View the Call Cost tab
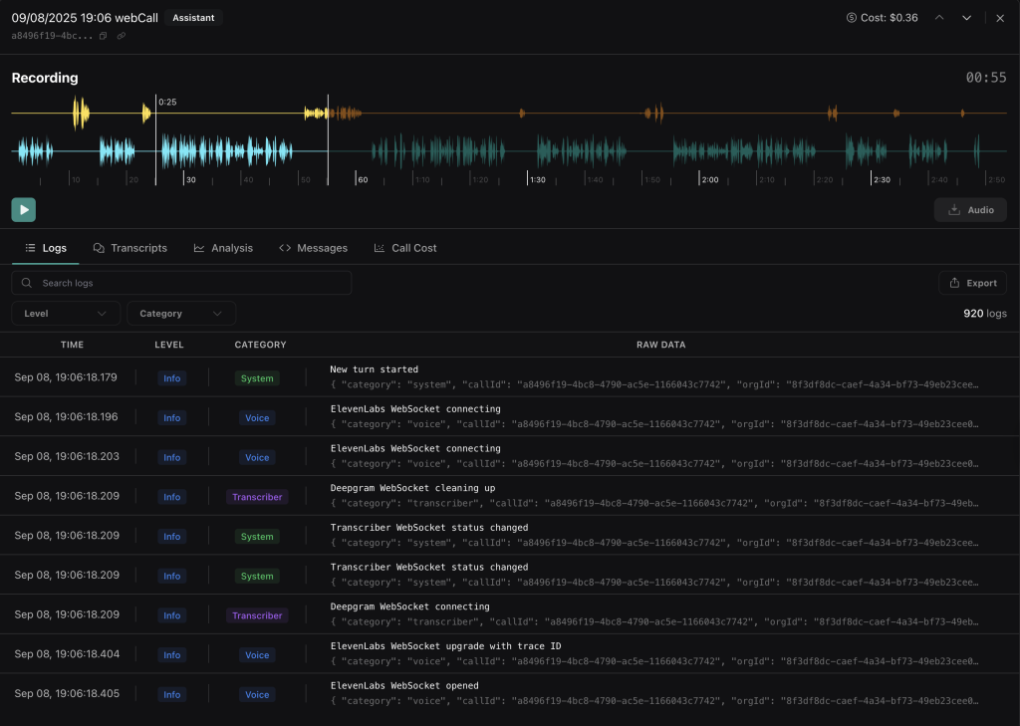This screenshot has width=1020, height=726. click(405, 248)
